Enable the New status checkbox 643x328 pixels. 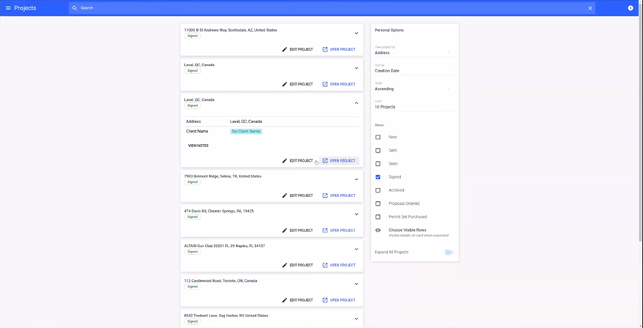click(x=378, y=137)
